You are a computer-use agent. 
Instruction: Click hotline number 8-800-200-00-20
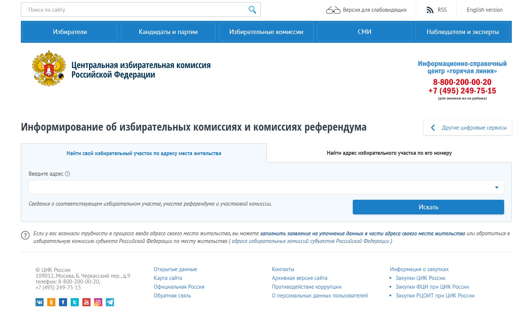coord(462,82)
